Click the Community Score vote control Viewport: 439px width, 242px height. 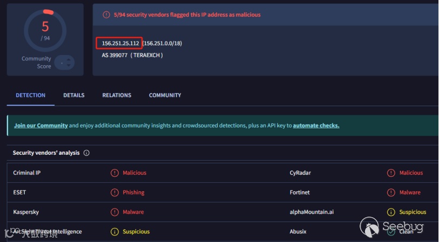click(64, 63)
